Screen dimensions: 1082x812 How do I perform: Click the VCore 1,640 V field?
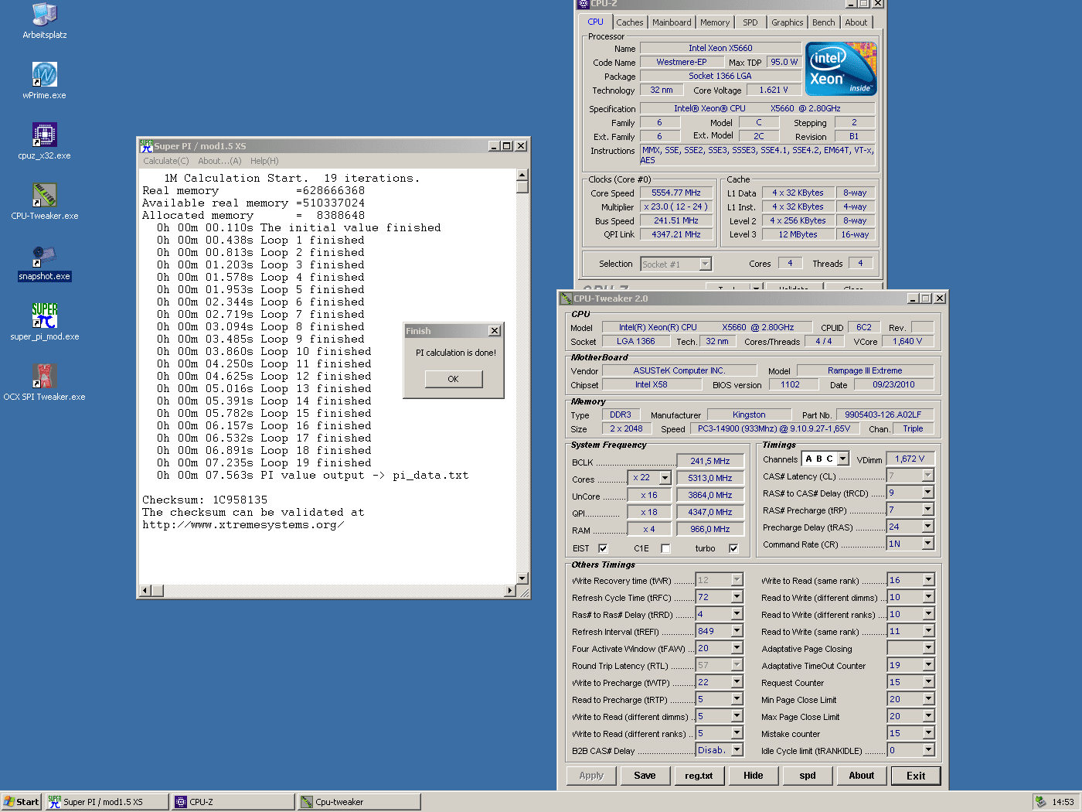[x=907, y=341]
